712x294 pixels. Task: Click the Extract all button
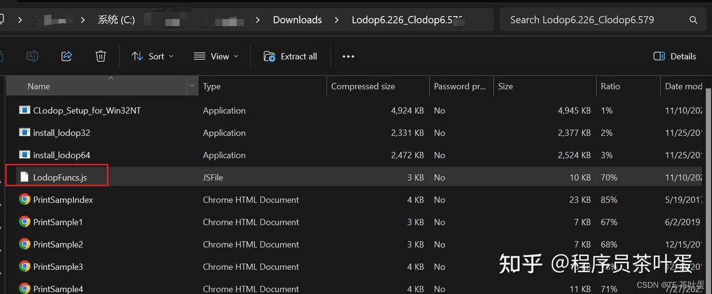tap(291, 56)
